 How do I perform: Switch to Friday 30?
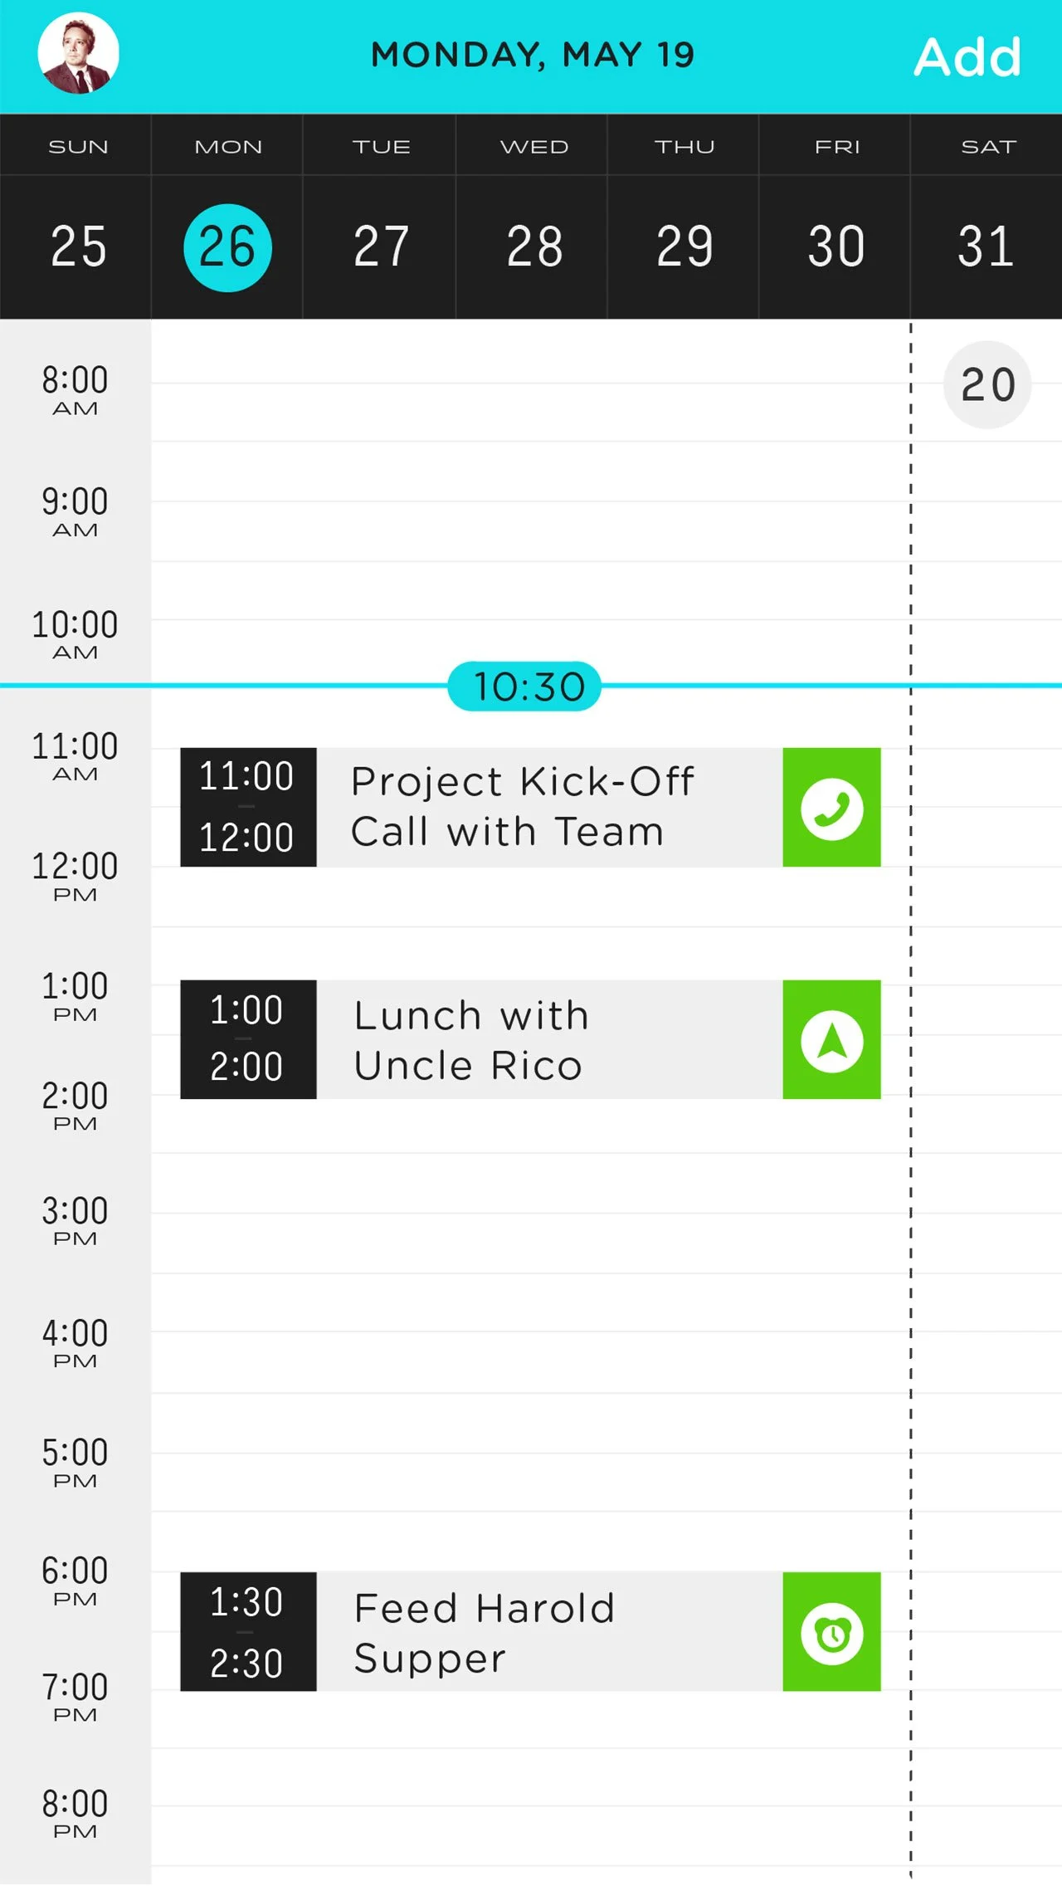point(836,247)
